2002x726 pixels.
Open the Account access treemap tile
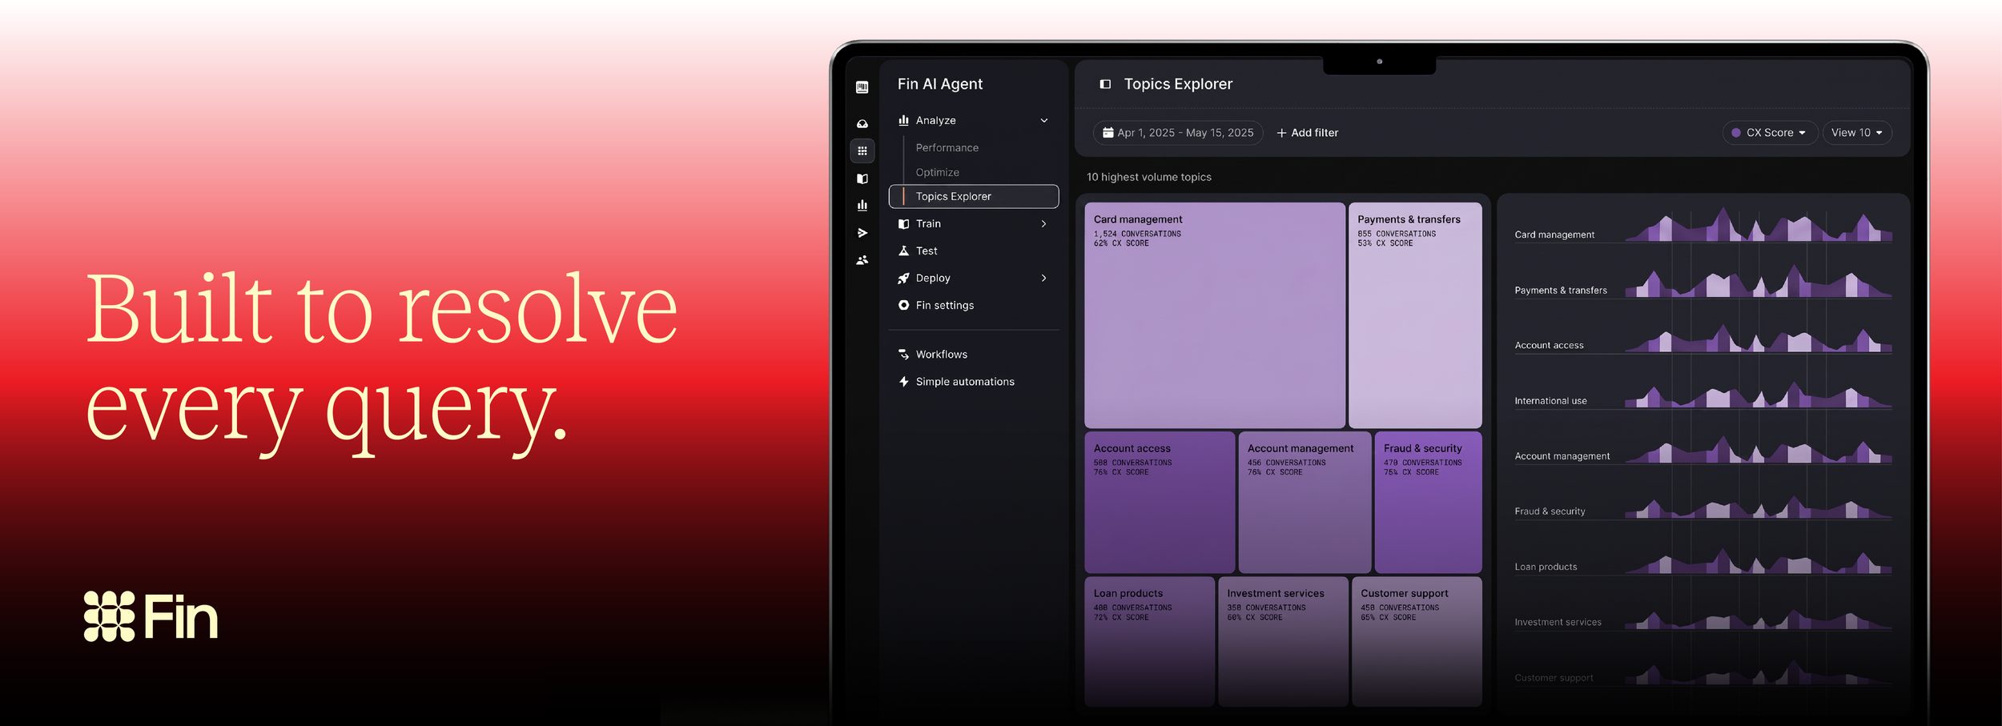(x=1160, y=503)
